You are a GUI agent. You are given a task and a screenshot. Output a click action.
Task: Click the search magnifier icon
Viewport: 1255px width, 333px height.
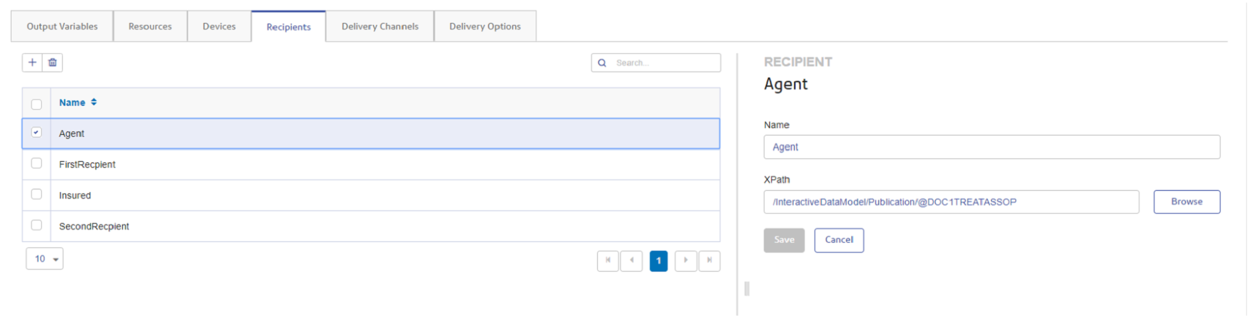click(x=602, y=63)
